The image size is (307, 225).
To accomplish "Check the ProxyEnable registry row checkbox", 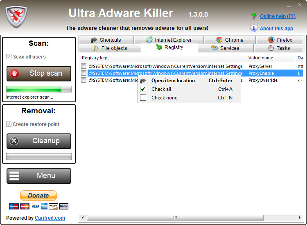I will click(x=84, y=73).
